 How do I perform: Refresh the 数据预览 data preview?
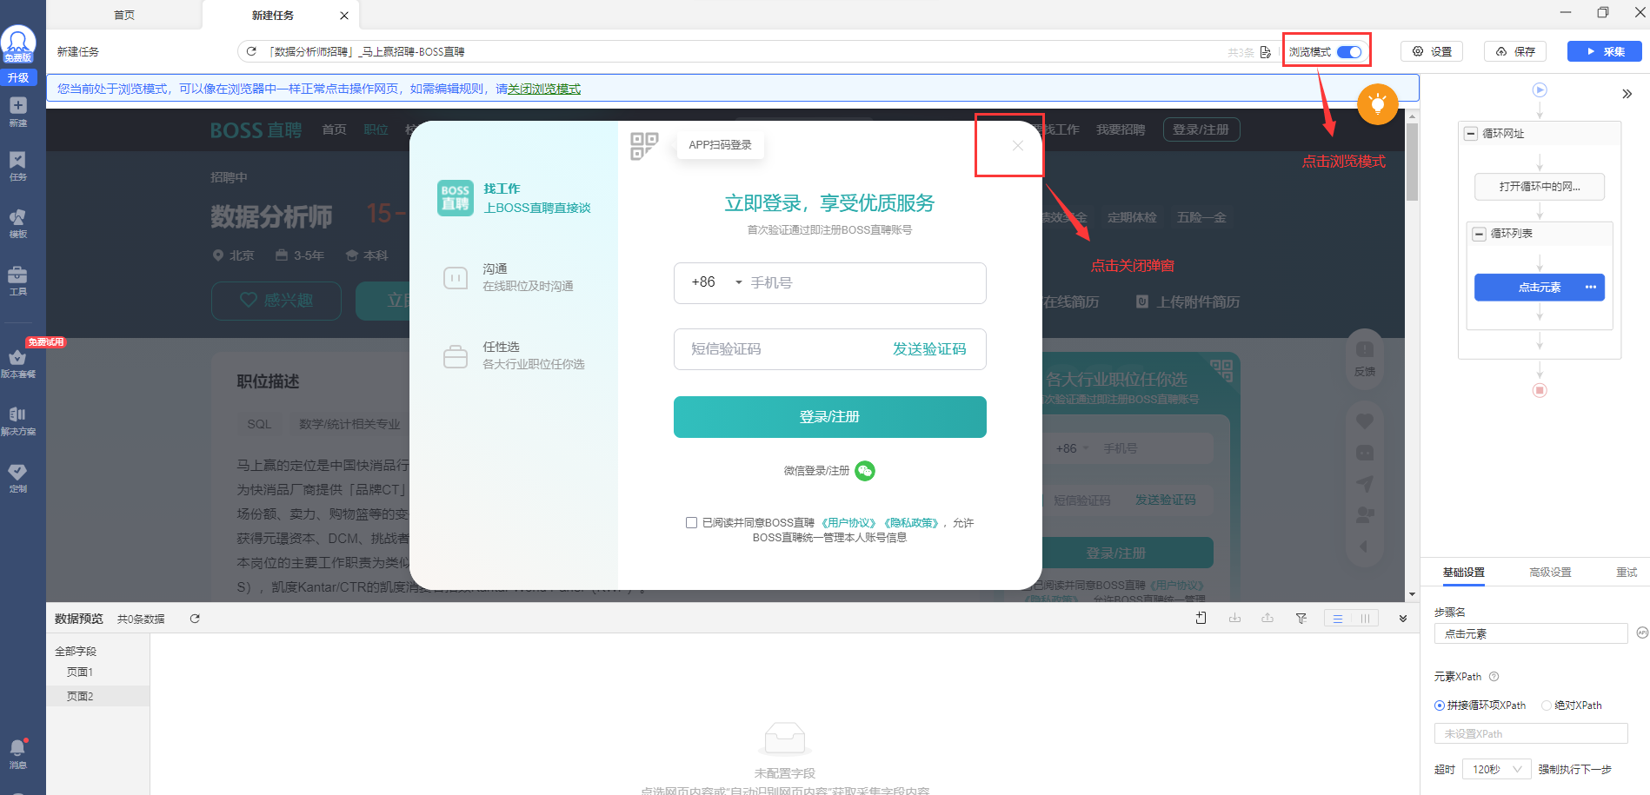195,619
